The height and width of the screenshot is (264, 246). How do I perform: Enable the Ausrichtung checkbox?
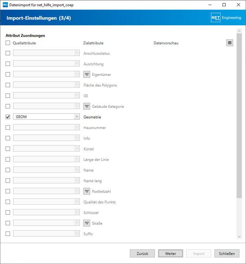[8, 64]
